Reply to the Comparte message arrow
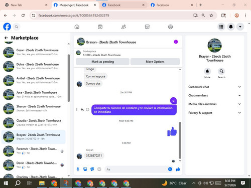 [x=82, y=109]
